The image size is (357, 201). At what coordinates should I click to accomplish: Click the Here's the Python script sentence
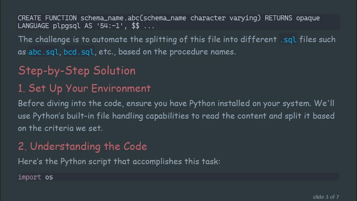coord(119,161)
